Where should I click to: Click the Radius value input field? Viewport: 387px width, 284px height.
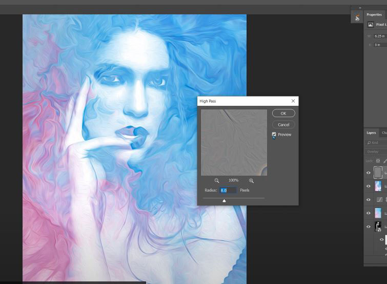click(228, 190)
